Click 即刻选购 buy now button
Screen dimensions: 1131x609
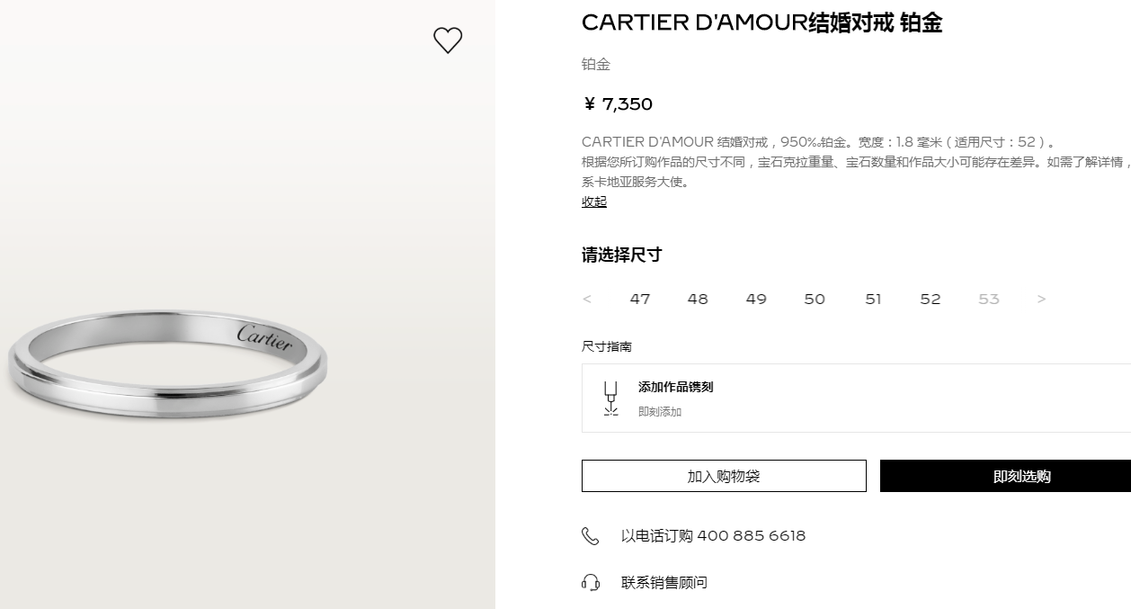(x=1005, y=476)
